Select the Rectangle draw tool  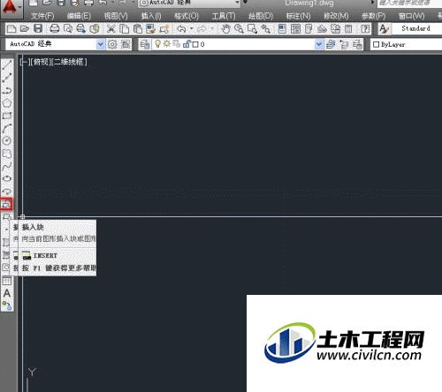[x=7, y=116]
